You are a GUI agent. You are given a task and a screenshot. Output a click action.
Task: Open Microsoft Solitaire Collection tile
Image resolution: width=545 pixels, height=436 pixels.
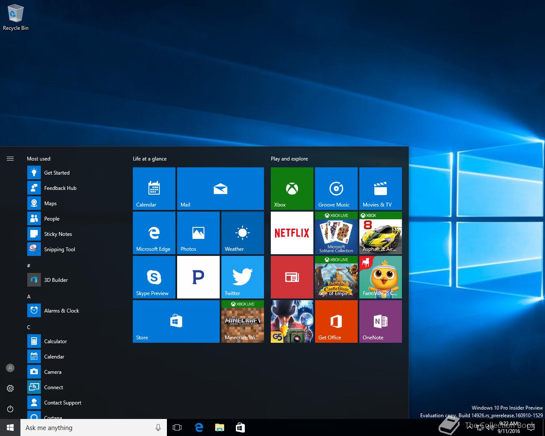click(x=336, y=233)
